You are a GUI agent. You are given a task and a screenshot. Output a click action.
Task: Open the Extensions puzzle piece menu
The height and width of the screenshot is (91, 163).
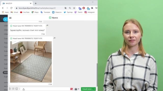(92, 8)
